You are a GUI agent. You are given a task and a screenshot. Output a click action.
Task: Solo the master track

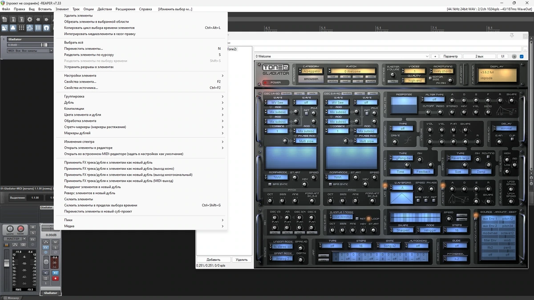(x=33, y=233)
